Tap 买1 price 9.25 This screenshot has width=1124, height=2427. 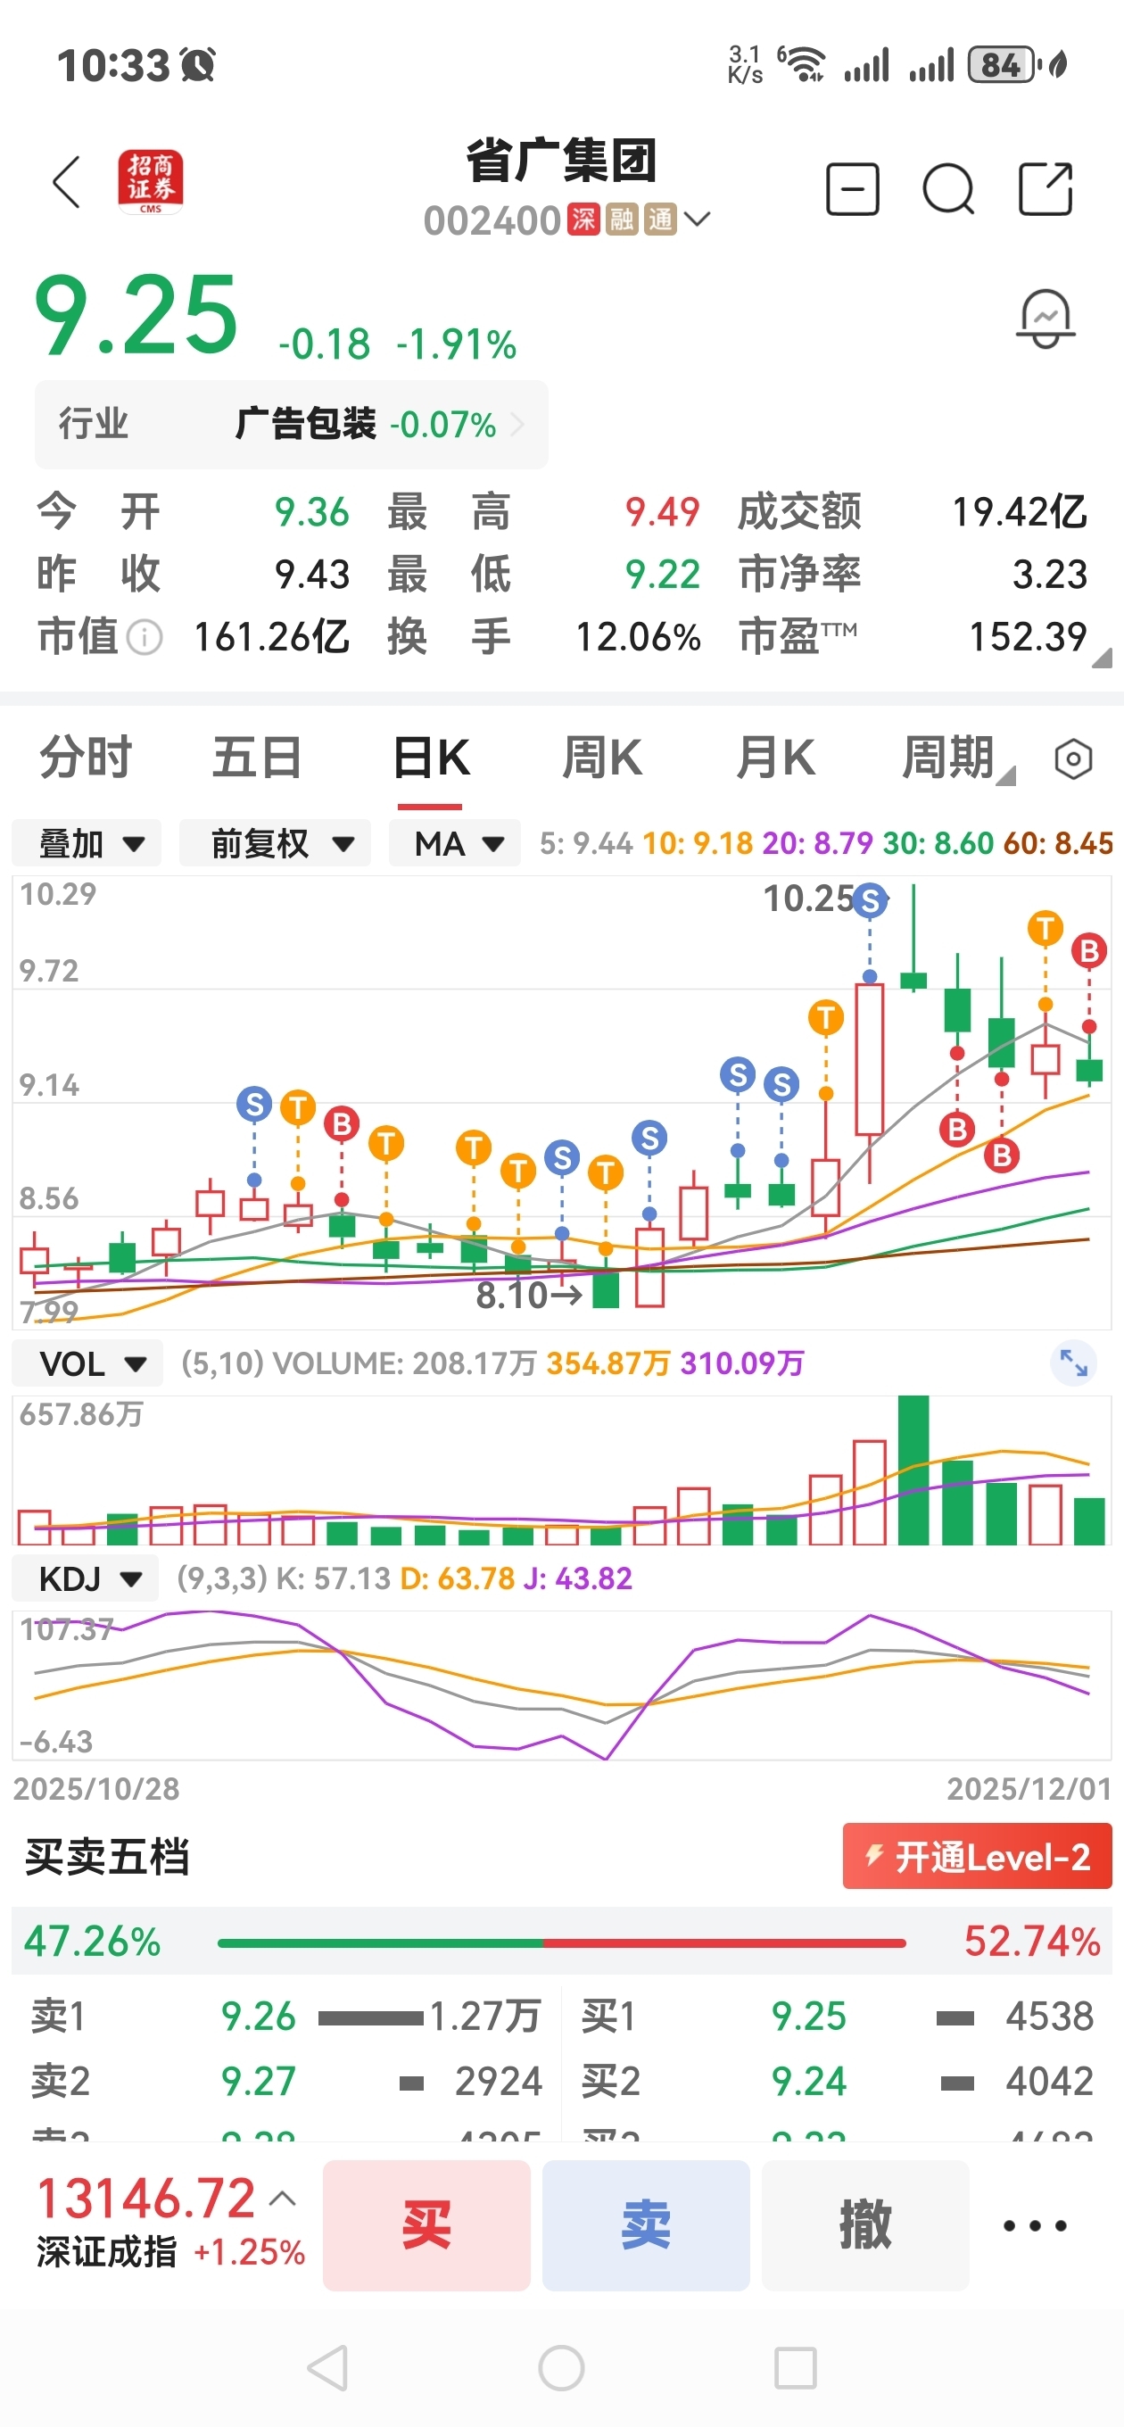point(808,2017)
